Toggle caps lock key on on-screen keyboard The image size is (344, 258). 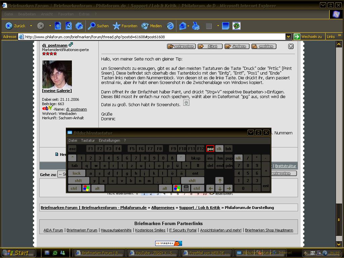(77, 173)
